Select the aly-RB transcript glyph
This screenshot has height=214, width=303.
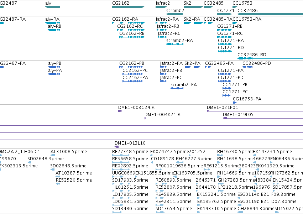coord(54,30)
